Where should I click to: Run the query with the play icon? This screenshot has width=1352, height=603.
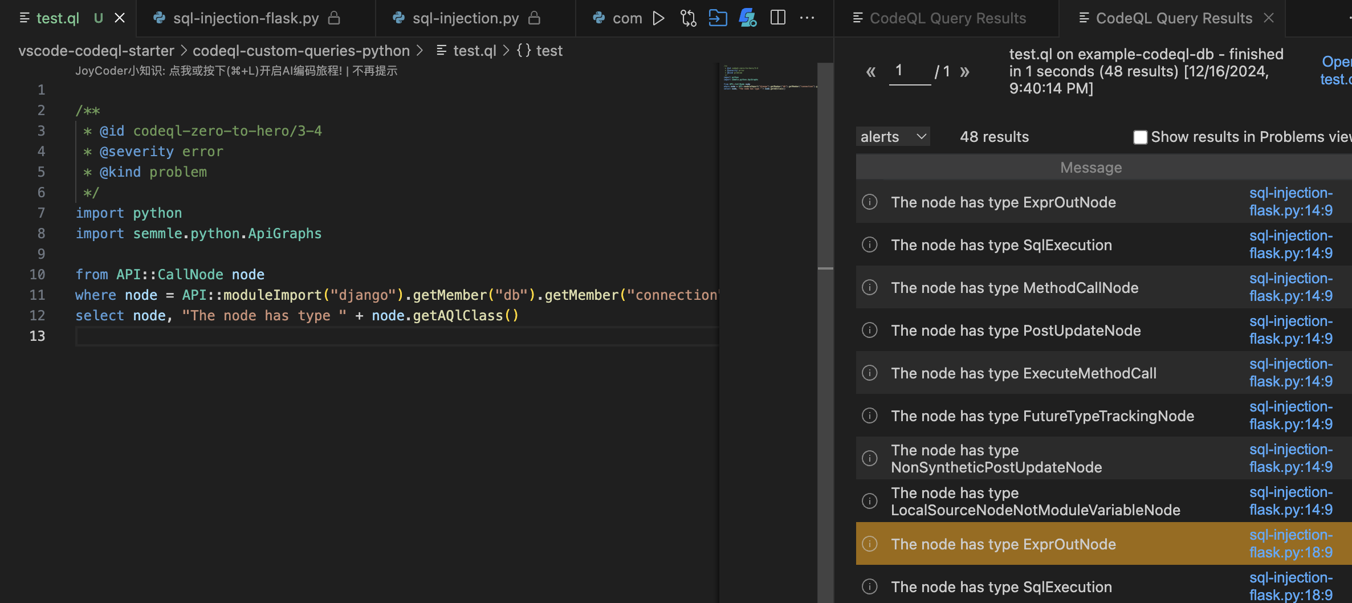pos(658,18)
